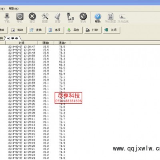Click the 关闭 close button
160x160 pixels.
point(112,30)
